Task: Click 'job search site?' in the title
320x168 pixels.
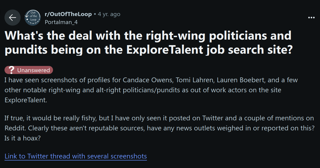Action: point(249,50)
